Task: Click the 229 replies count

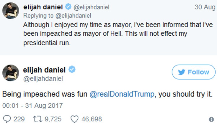Action: [19, 119]
